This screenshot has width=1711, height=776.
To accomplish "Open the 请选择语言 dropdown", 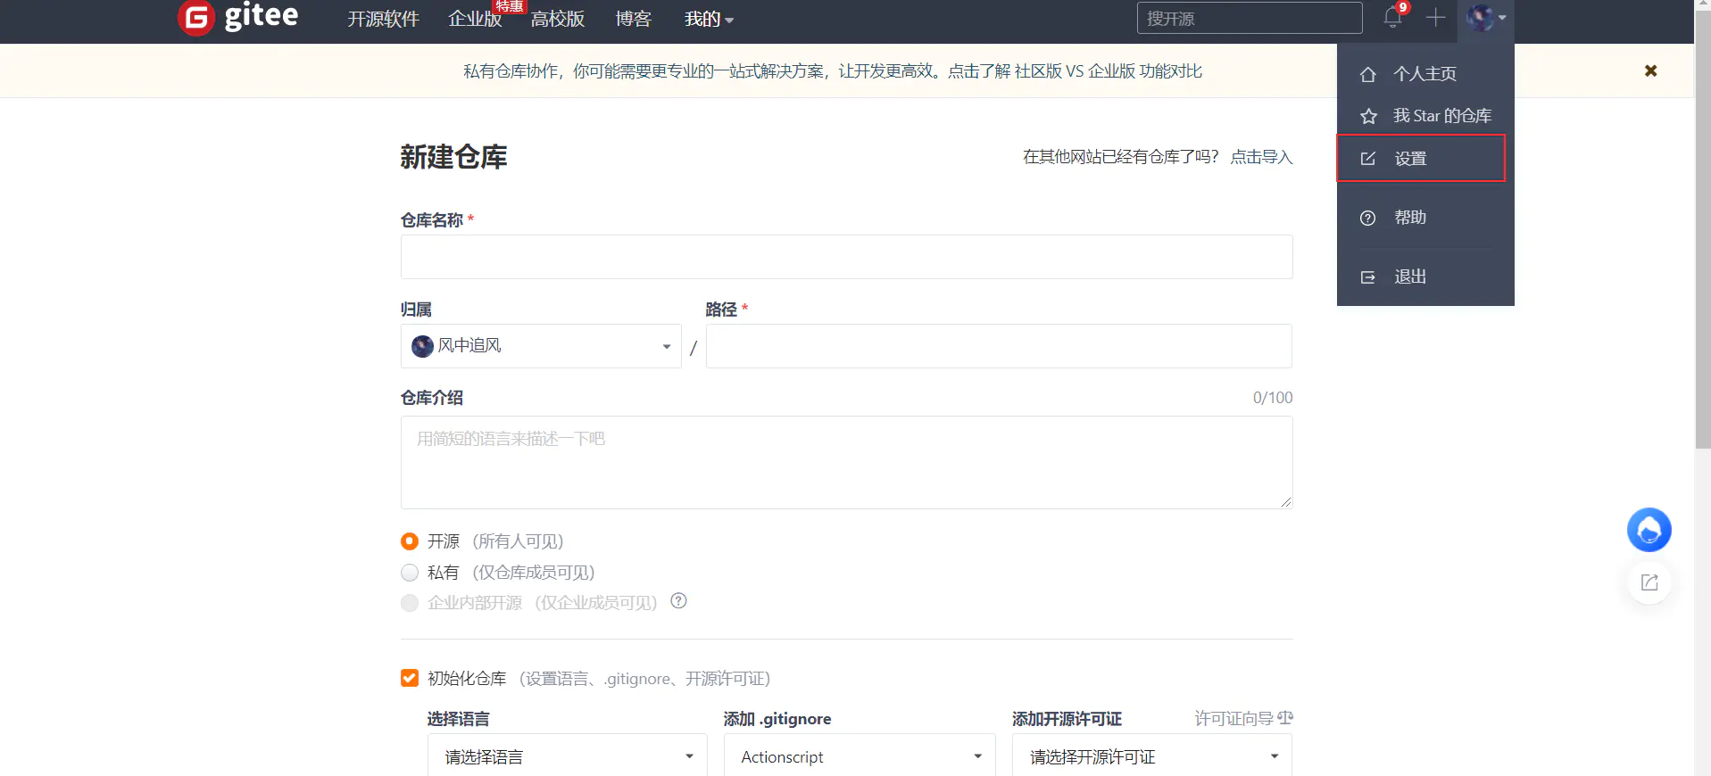I will coord(568,756).
